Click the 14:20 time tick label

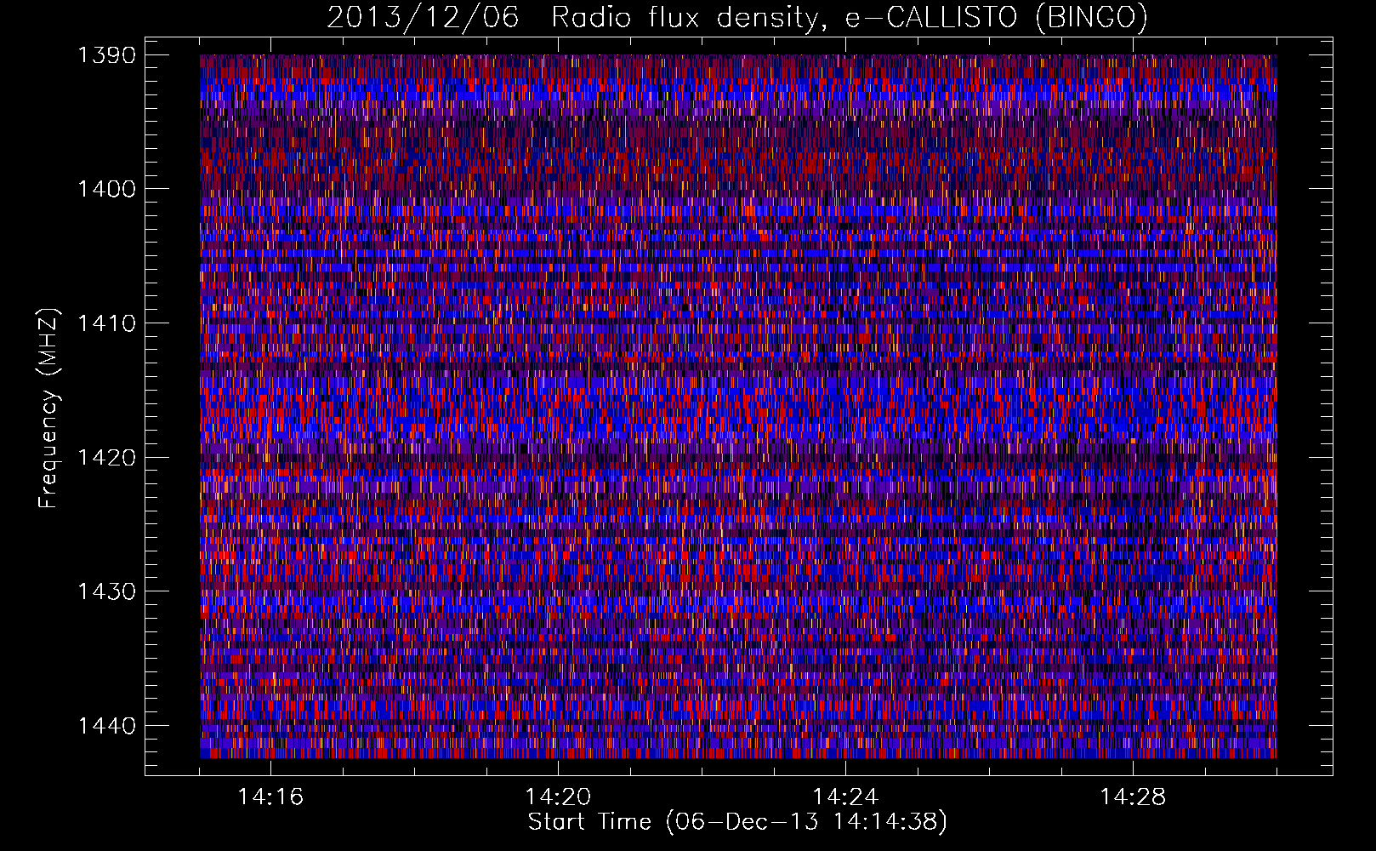pyautogui.click(x=558, y=797)
